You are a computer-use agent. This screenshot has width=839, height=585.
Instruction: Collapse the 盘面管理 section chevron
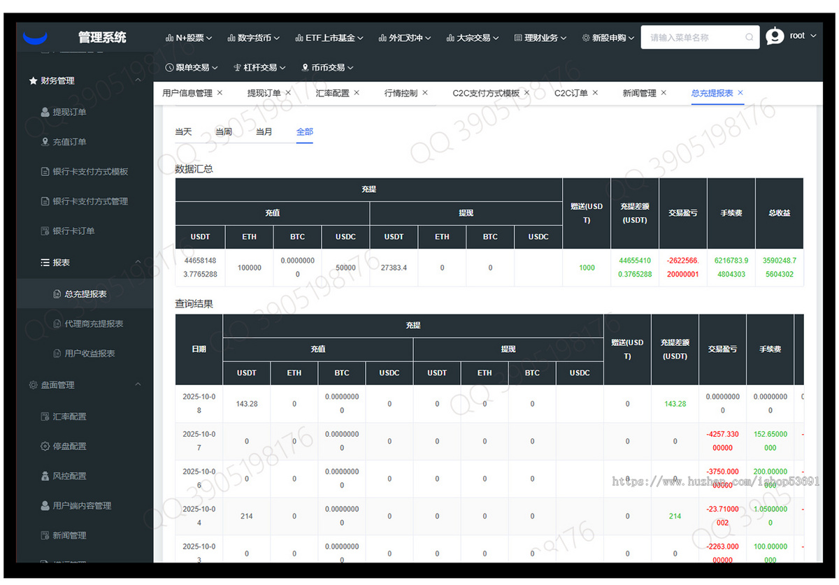[x=138, y=385]
